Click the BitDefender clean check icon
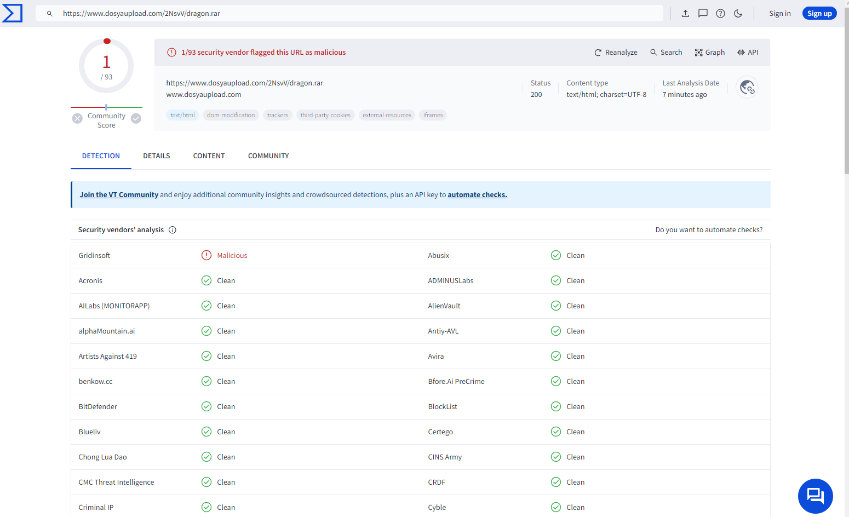This screenshot has height=517, width=849. click(206, 406)
